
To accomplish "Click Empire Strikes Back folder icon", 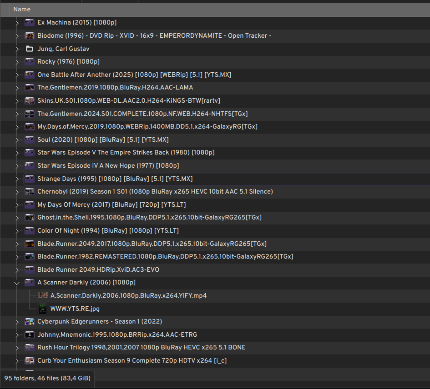I will 29,153.
